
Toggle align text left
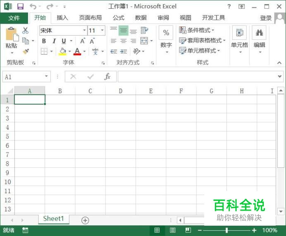[x=114, y=41]
